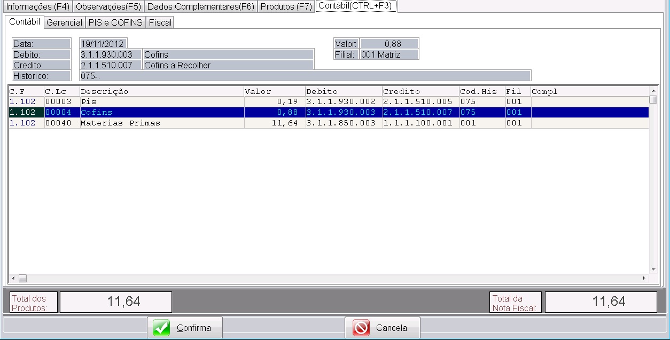Open Dados Complementares(F6) tab
The height and width of the screenshot is (340, 670).
200,6
